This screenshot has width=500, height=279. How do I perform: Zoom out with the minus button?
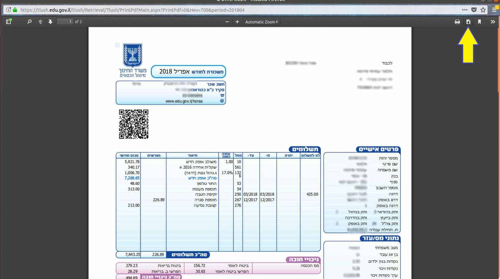227,22
